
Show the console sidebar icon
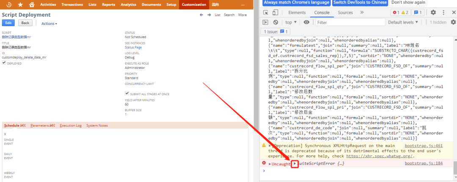pyautogui.click(x=265, y=22)
